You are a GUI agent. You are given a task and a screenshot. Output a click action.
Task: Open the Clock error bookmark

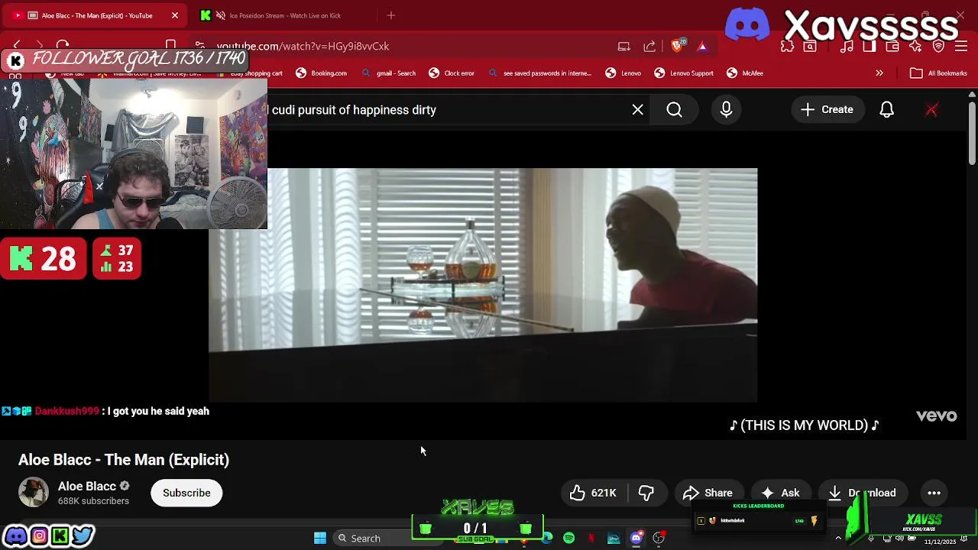pos(452,73)
